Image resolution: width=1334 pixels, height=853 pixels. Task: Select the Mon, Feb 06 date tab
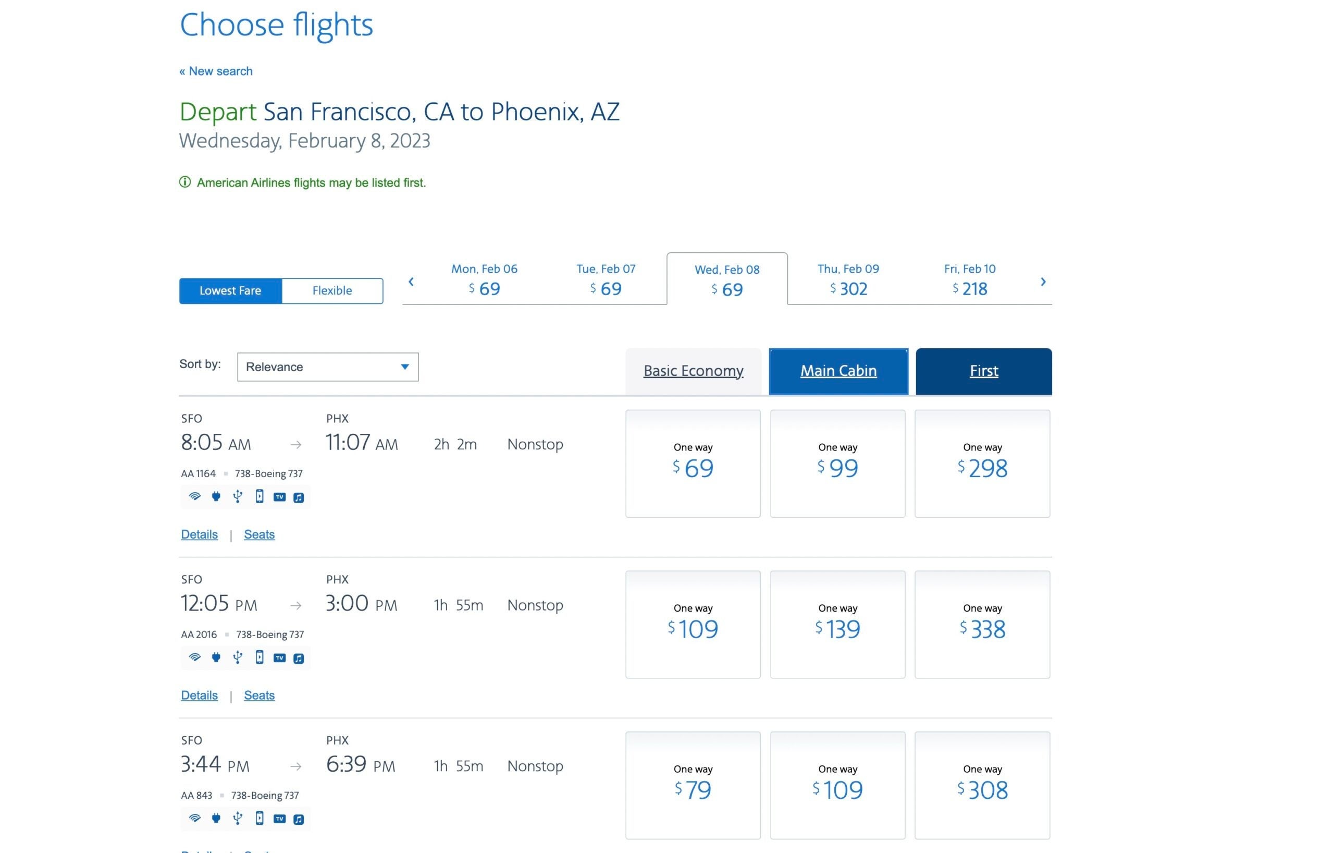pyautogui.click(x=484, y=279)
